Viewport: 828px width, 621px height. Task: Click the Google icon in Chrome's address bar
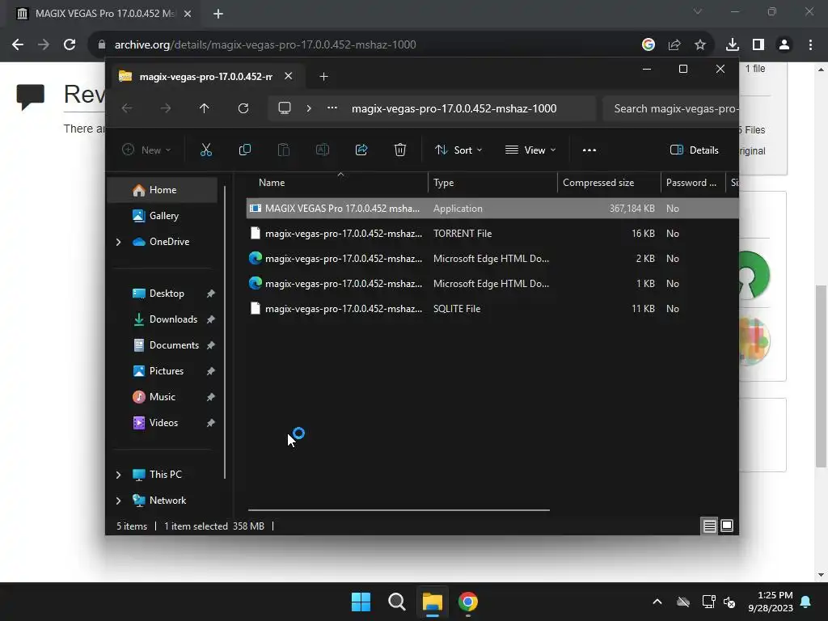[x=648, y=44]
